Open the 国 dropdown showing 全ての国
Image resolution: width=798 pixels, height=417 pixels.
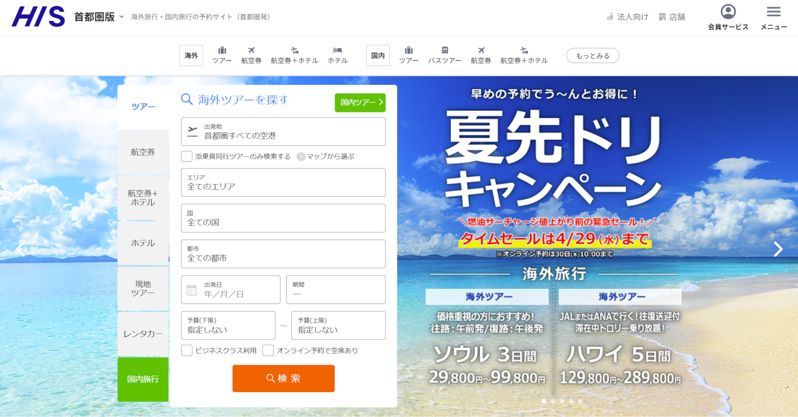[283, 218]
